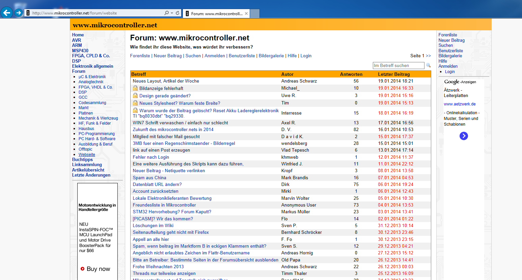The width and height of the screenshot is (522, 280).
Task: Open AVR in left navigation
Action: pos(77,40)
